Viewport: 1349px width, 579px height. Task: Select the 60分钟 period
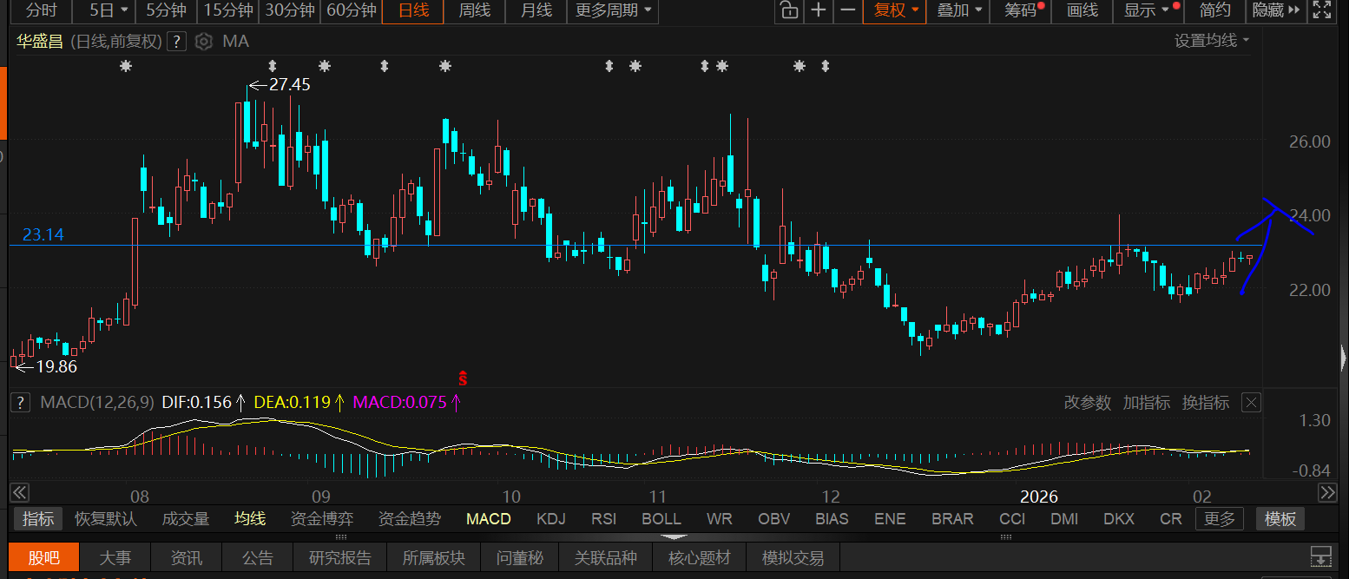tap(351, 10)
